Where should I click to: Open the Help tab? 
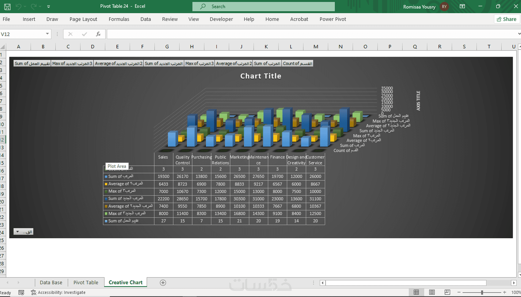(249, 19)
